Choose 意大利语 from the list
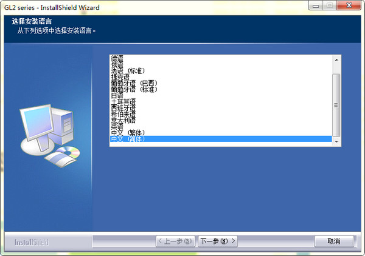The image size is (365, 256). tap(221, 120)
